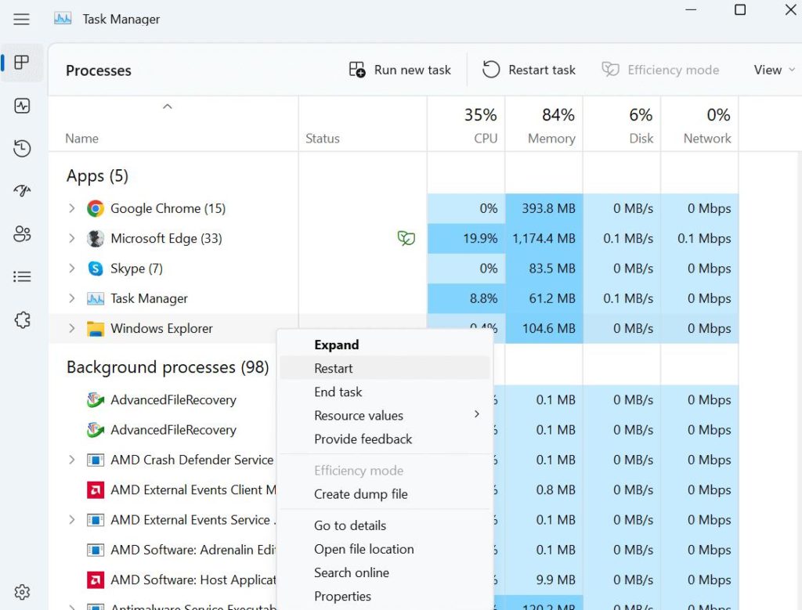Select End task in the context menu

tap(338, 392)
